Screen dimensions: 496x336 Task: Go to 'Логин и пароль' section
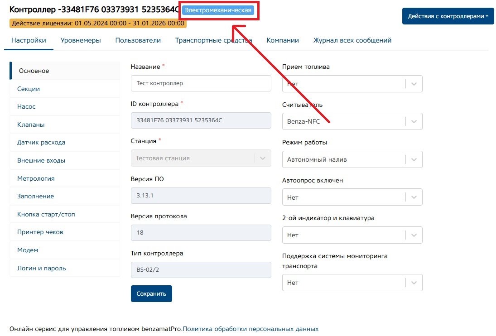coord(41,268)
